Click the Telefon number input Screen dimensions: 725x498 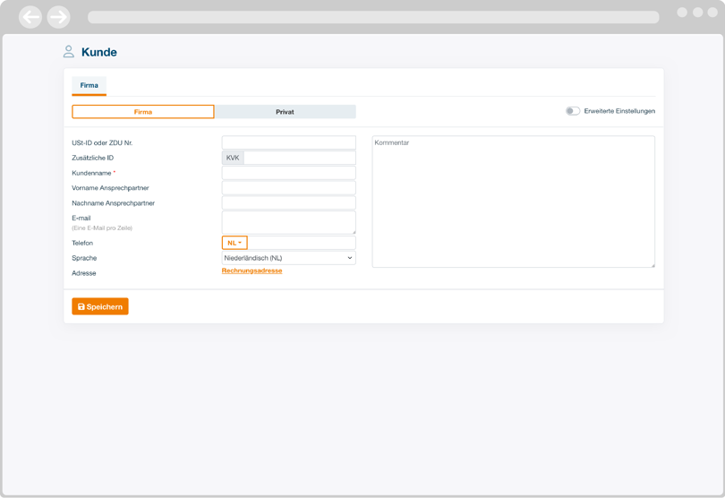[x=301, y=243]
